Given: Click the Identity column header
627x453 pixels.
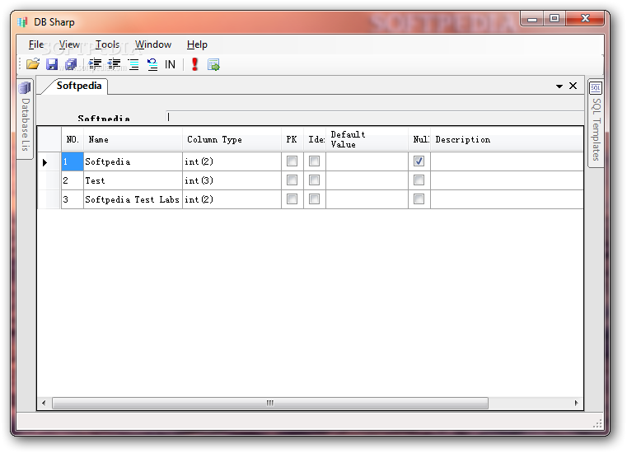Looking at the screenshot, I should (x=315, y=139).
